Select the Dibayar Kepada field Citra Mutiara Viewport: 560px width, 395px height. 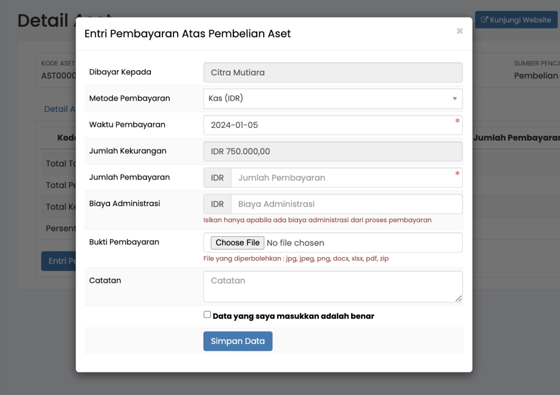coord(332,72)
